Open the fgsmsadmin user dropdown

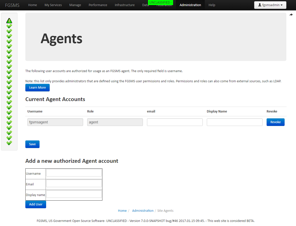[270, 5]
